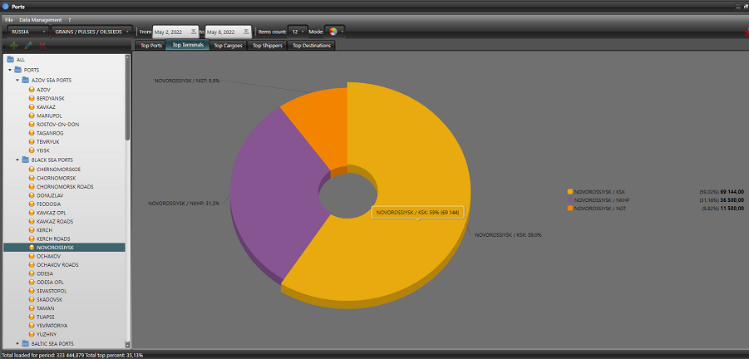Select YEISK in the port tree
749x359 pixels.
click(43, 150)
